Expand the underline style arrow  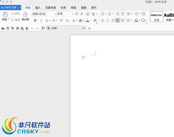coord(50,21)
